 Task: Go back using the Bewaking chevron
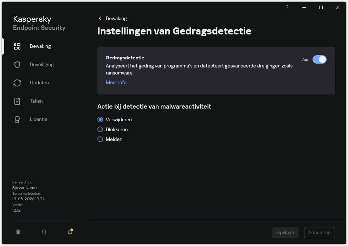tap(100, 18)
